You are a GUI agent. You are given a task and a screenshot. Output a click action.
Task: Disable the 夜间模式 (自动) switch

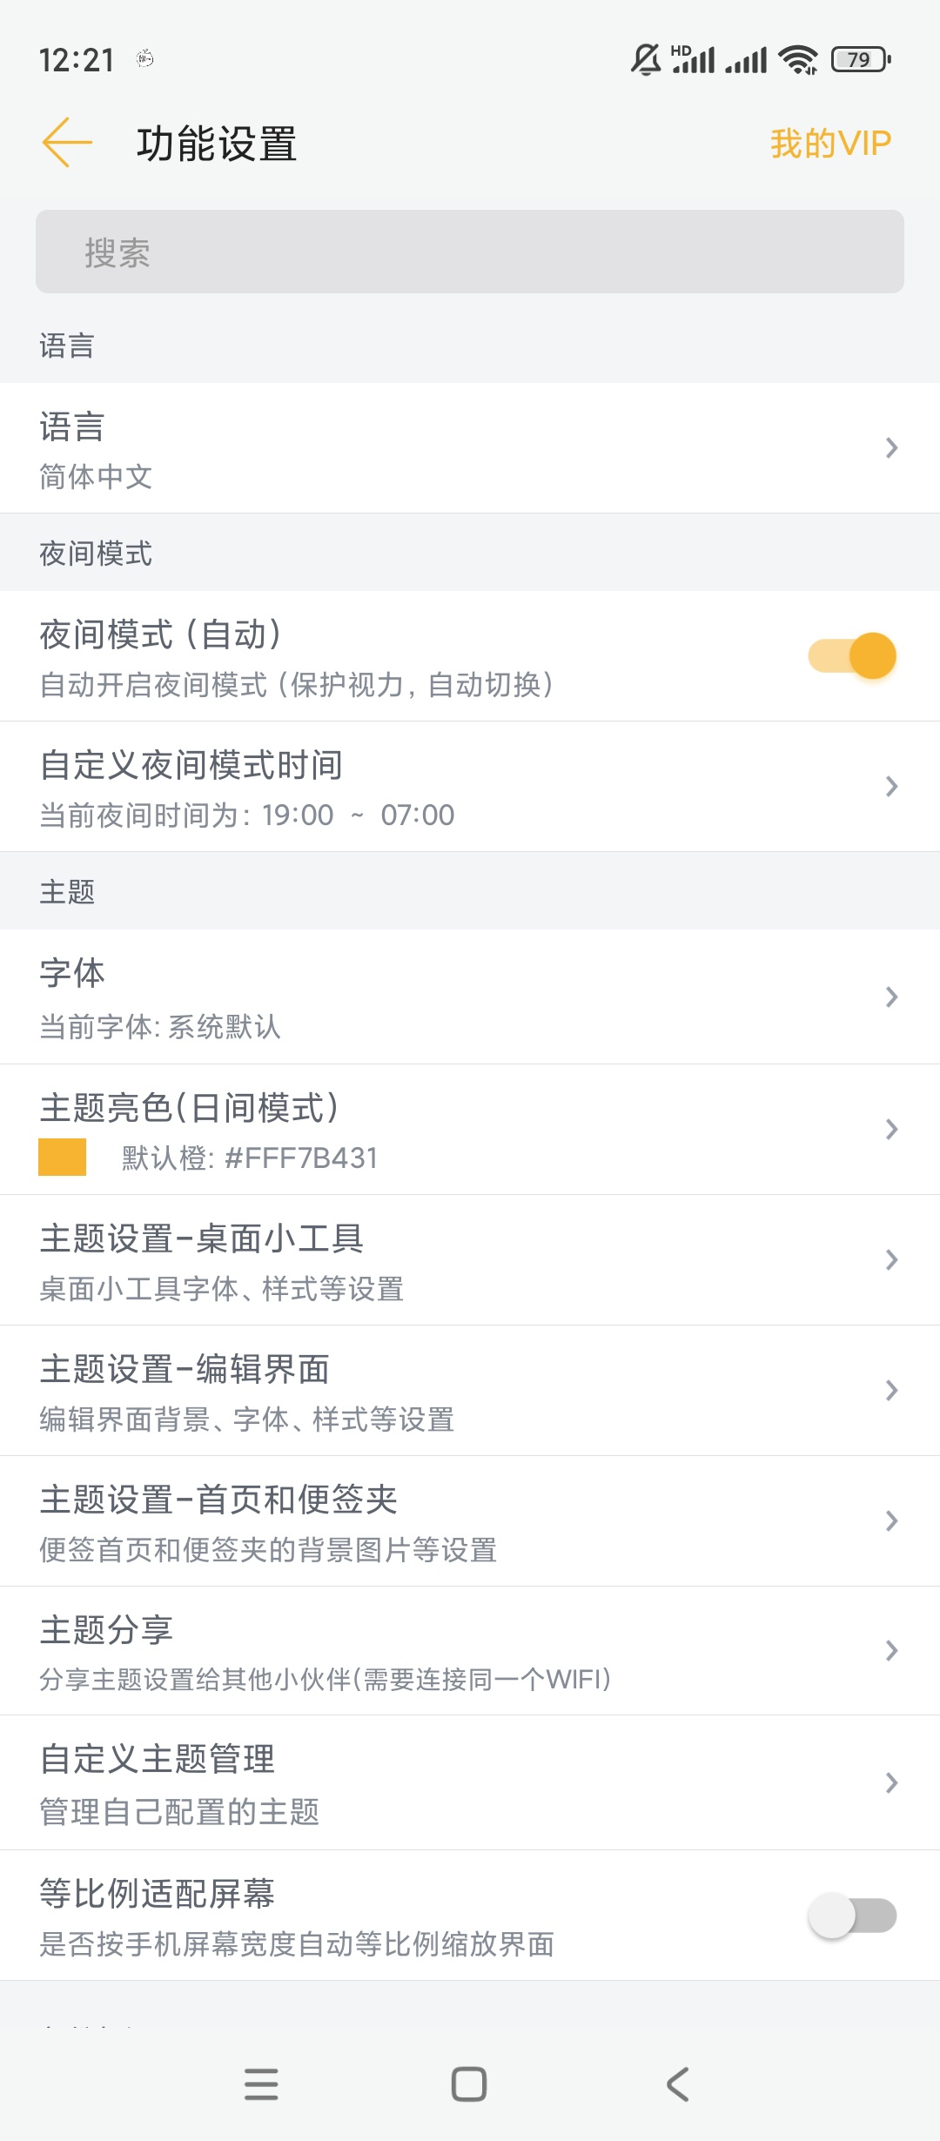[852, 655]
